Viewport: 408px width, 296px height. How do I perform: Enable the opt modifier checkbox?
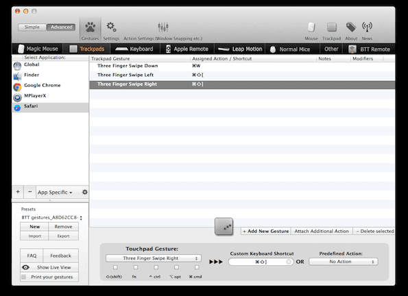(x=176, y=267)
